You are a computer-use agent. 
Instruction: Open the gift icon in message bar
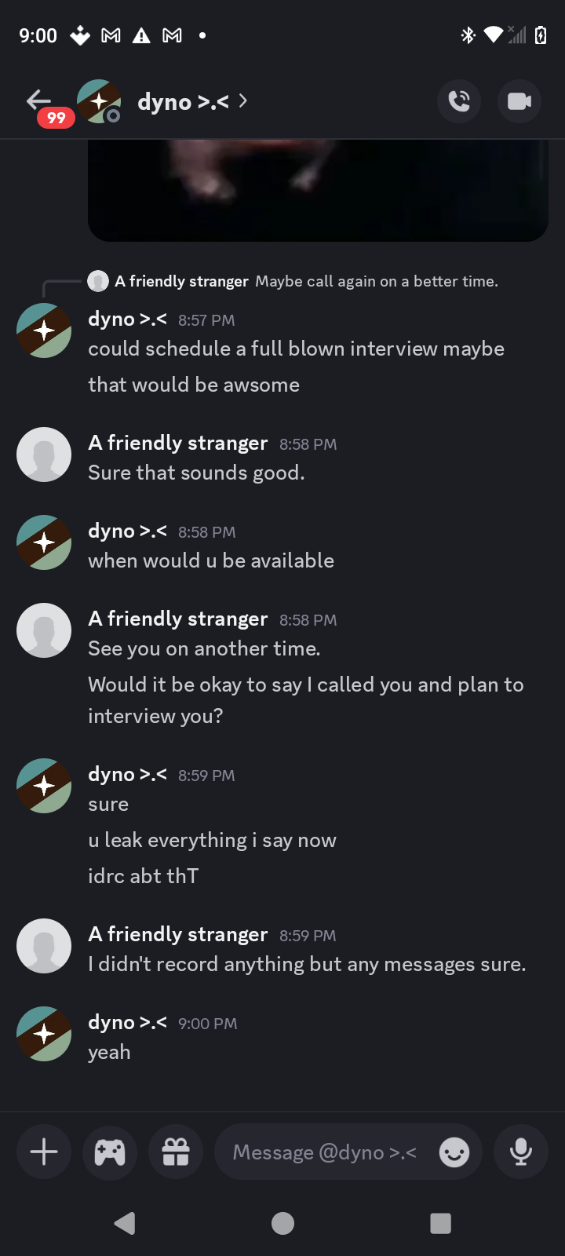176,1152
